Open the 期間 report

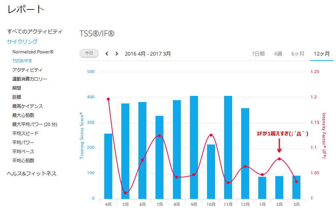click(16, 88)
